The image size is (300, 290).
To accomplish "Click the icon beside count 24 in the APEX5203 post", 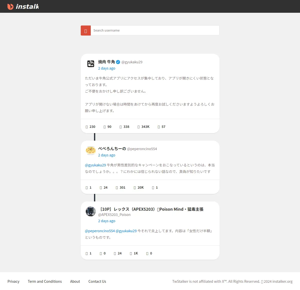I will coord(115,253).
